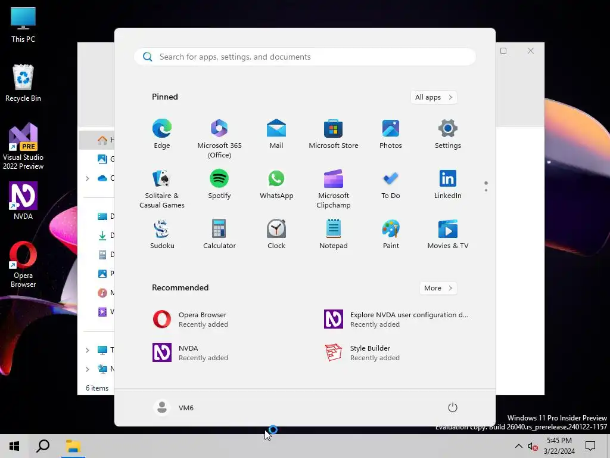This screenshot has height=458, width=610.
Task: Launch Movies & TV
Action: coord(448,234)
